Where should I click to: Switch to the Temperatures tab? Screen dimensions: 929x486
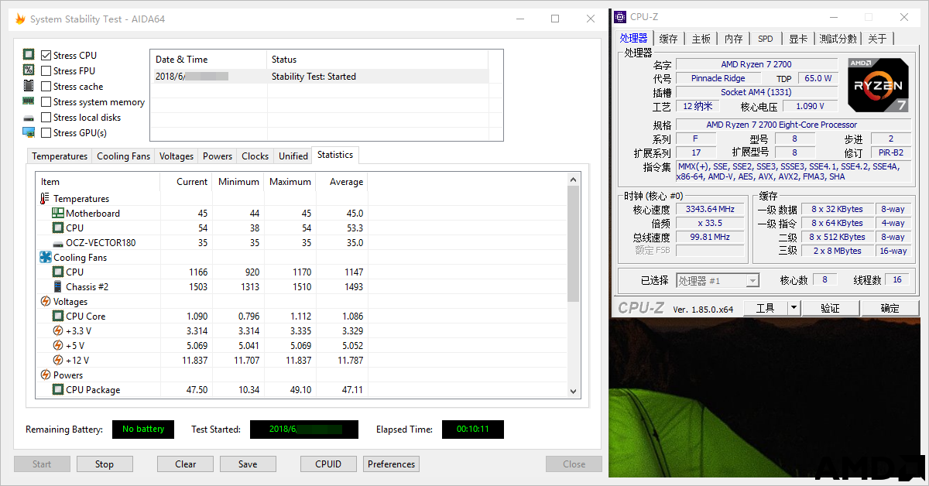pos(60,156)
